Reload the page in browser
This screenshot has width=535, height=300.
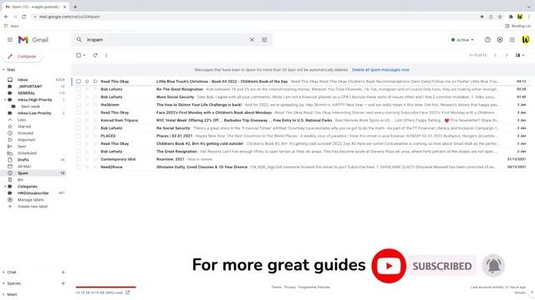(x=24, y=17)
